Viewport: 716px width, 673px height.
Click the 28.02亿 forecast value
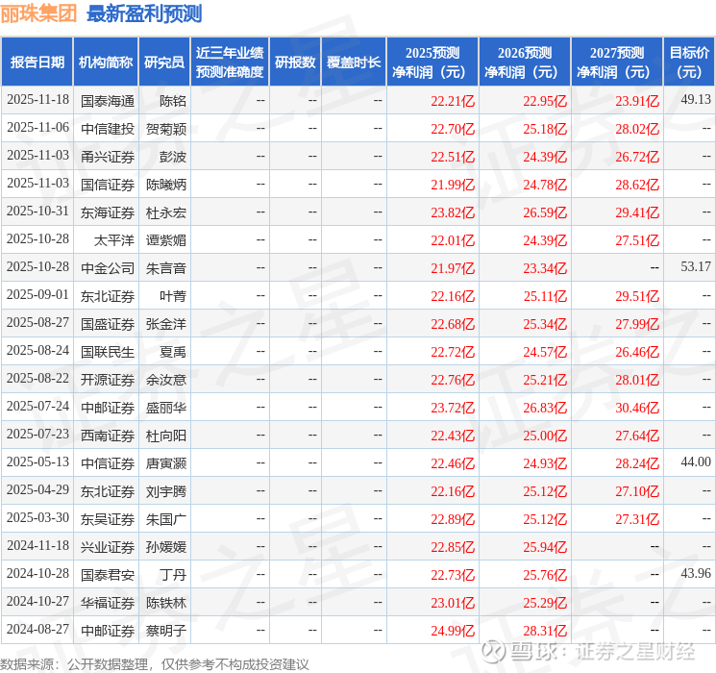pos(637,129)
